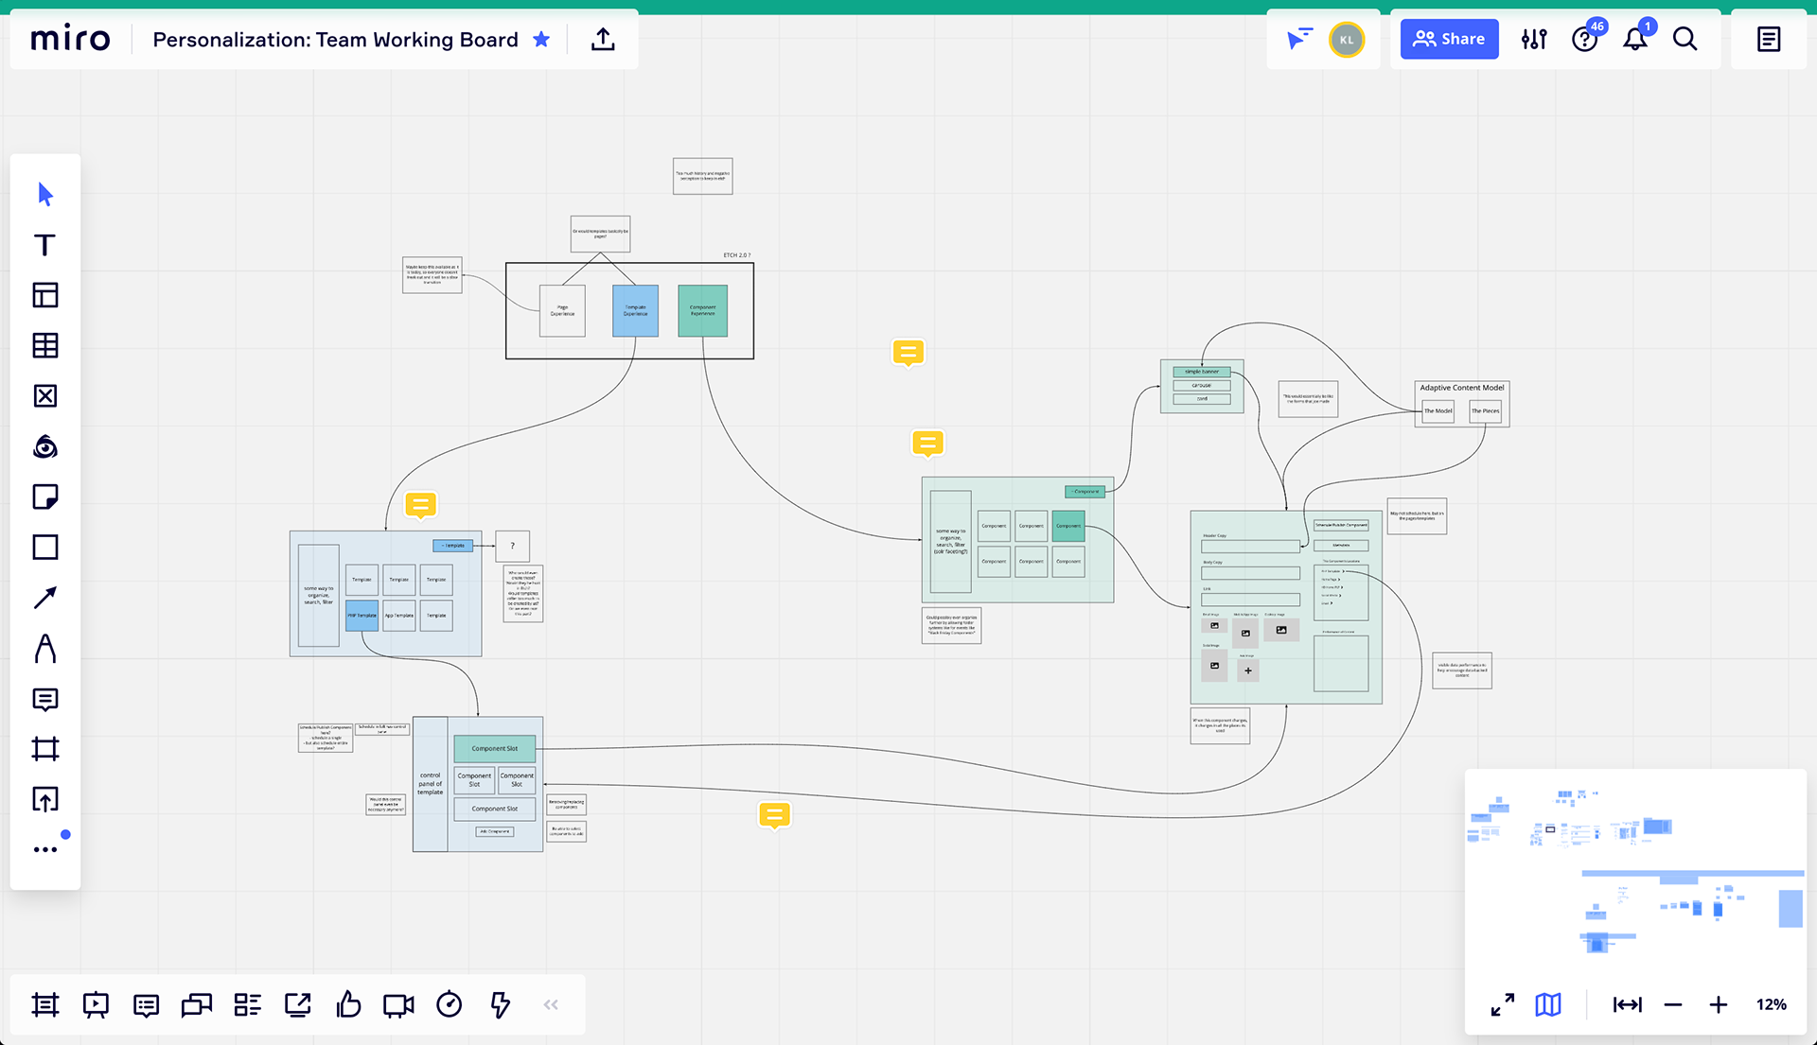The width and height of the screenshot is (1817, 1045).
Task: Select the Frame tool in sidebar
Action: 44,749
